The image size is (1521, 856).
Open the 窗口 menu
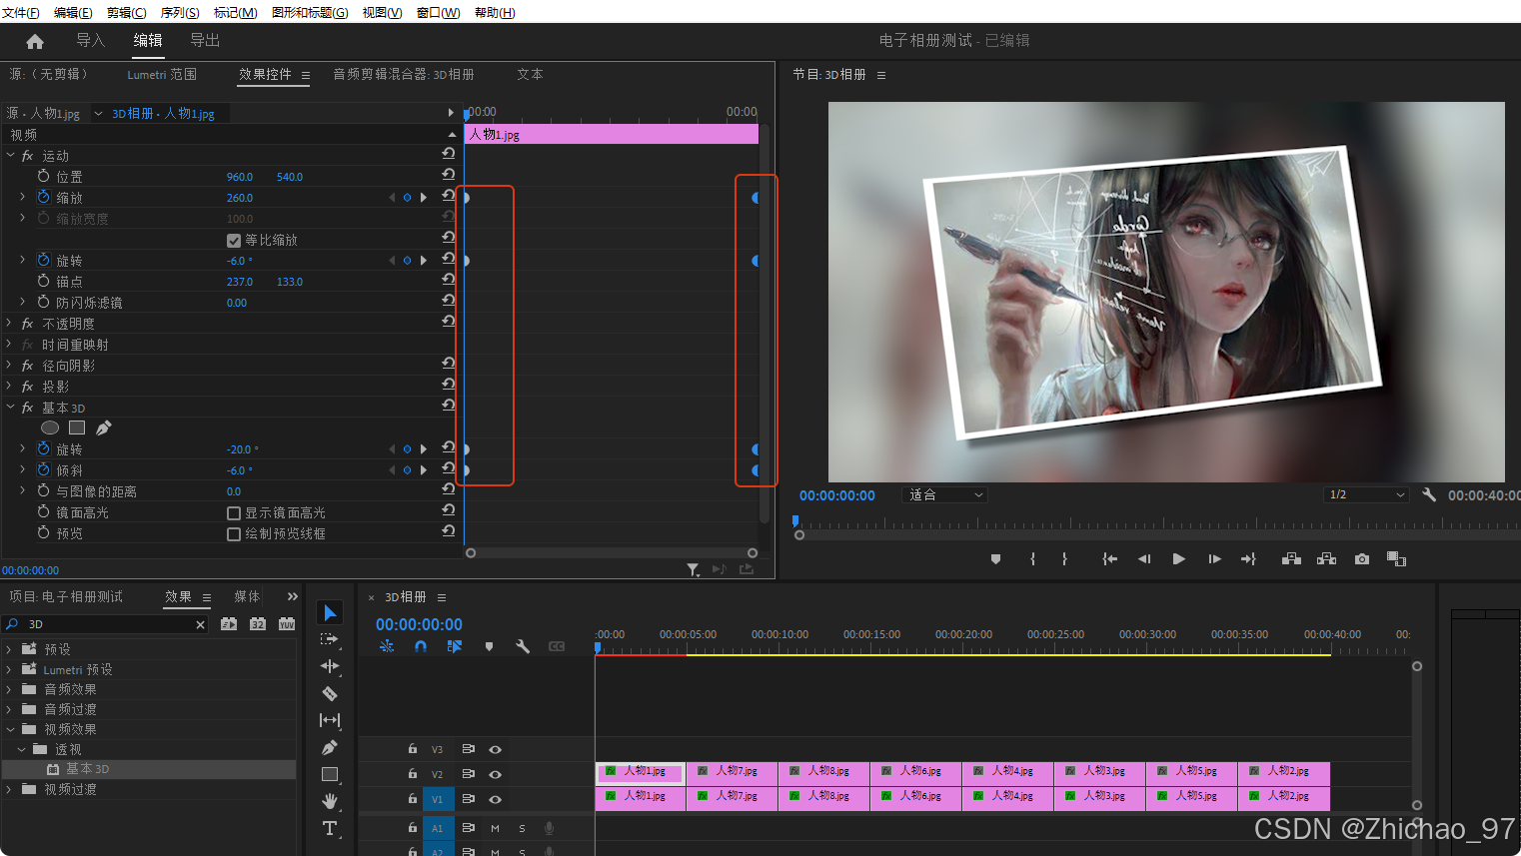438,13
